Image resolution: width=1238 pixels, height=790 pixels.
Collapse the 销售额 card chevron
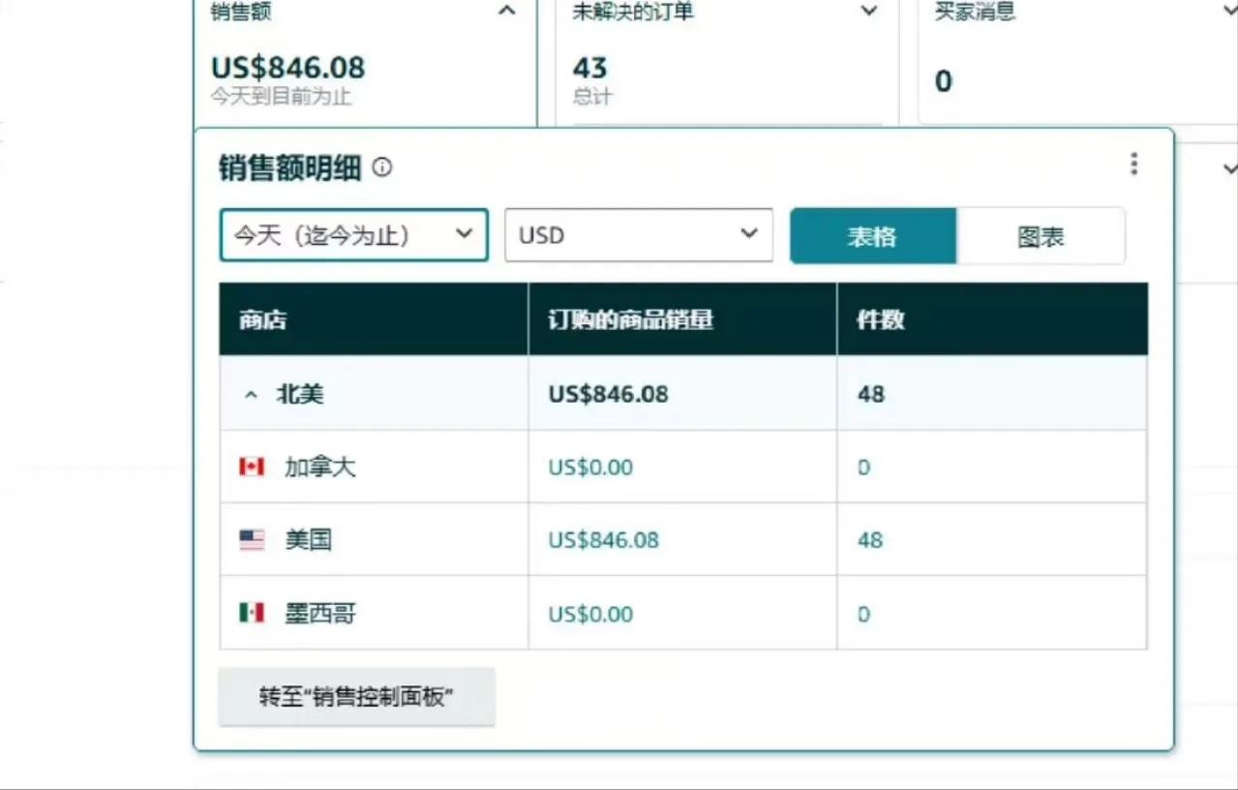506,12
